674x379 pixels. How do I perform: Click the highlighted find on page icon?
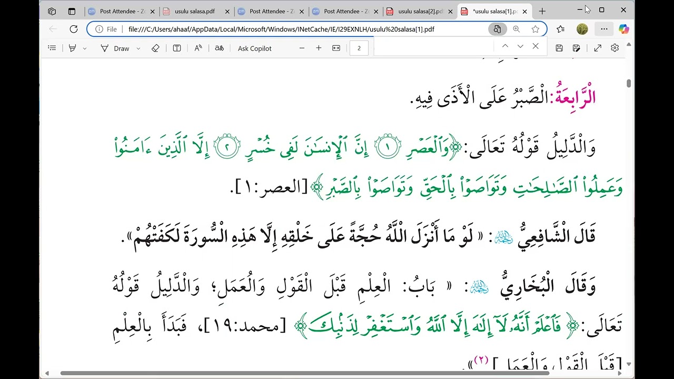coord(497,29)
